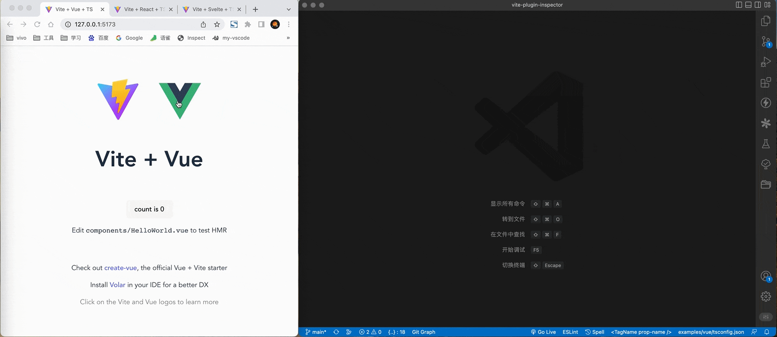This screenshot has height=337, width=777.
Task: View site information icon in address bar
Action: point(68,24)
